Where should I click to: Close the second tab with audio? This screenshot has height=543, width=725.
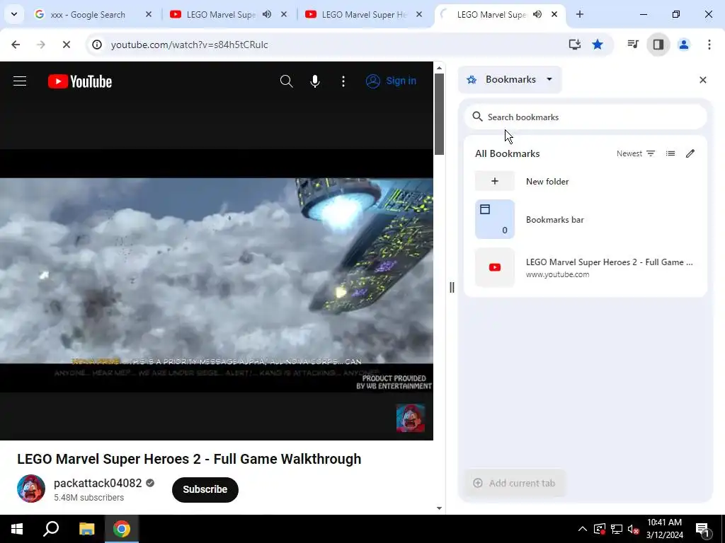coord(284,15)
